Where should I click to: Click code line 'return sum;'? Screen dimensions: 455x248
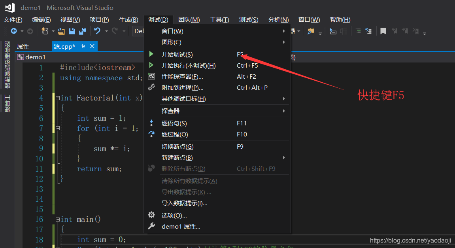pos(99,169)
